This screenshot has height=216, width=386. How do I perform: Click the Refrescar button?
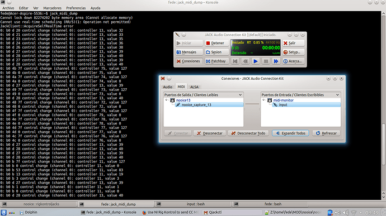coord(326,133)
